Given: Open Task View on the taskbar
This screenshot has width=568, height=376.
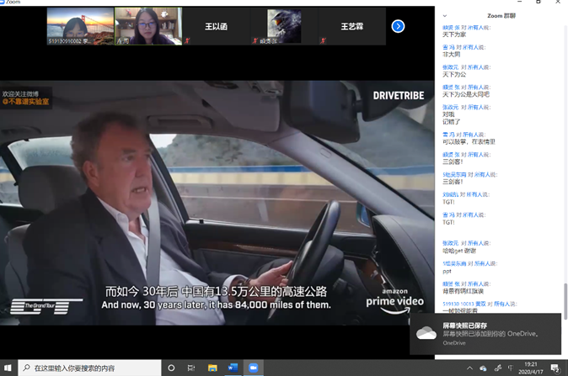Looking at the screenshot, I should [x=191, y=368].
